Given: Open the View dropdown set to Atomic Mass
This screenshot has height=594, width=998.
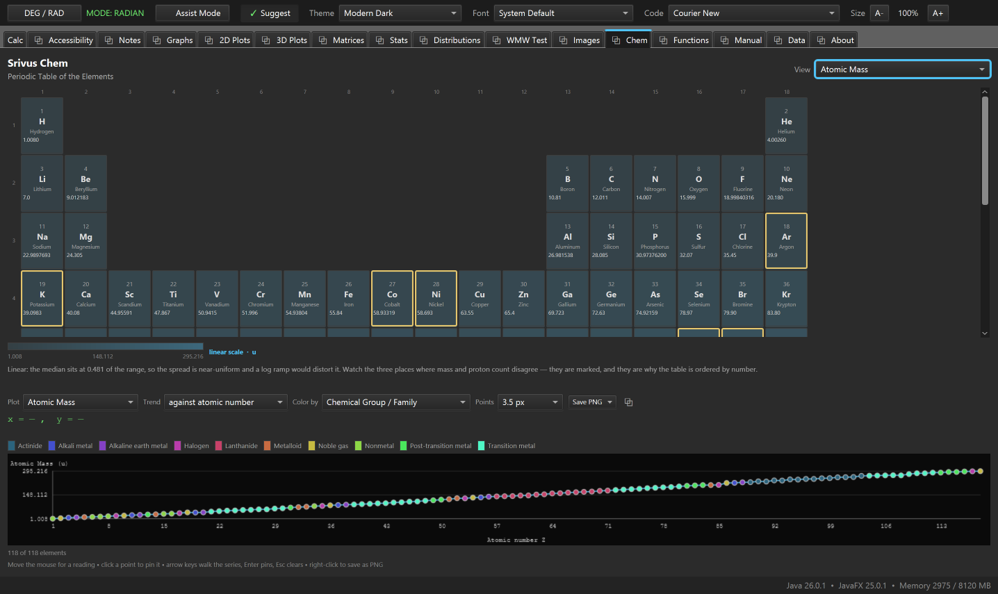Looking at the screenshot, I should [903, 69].
